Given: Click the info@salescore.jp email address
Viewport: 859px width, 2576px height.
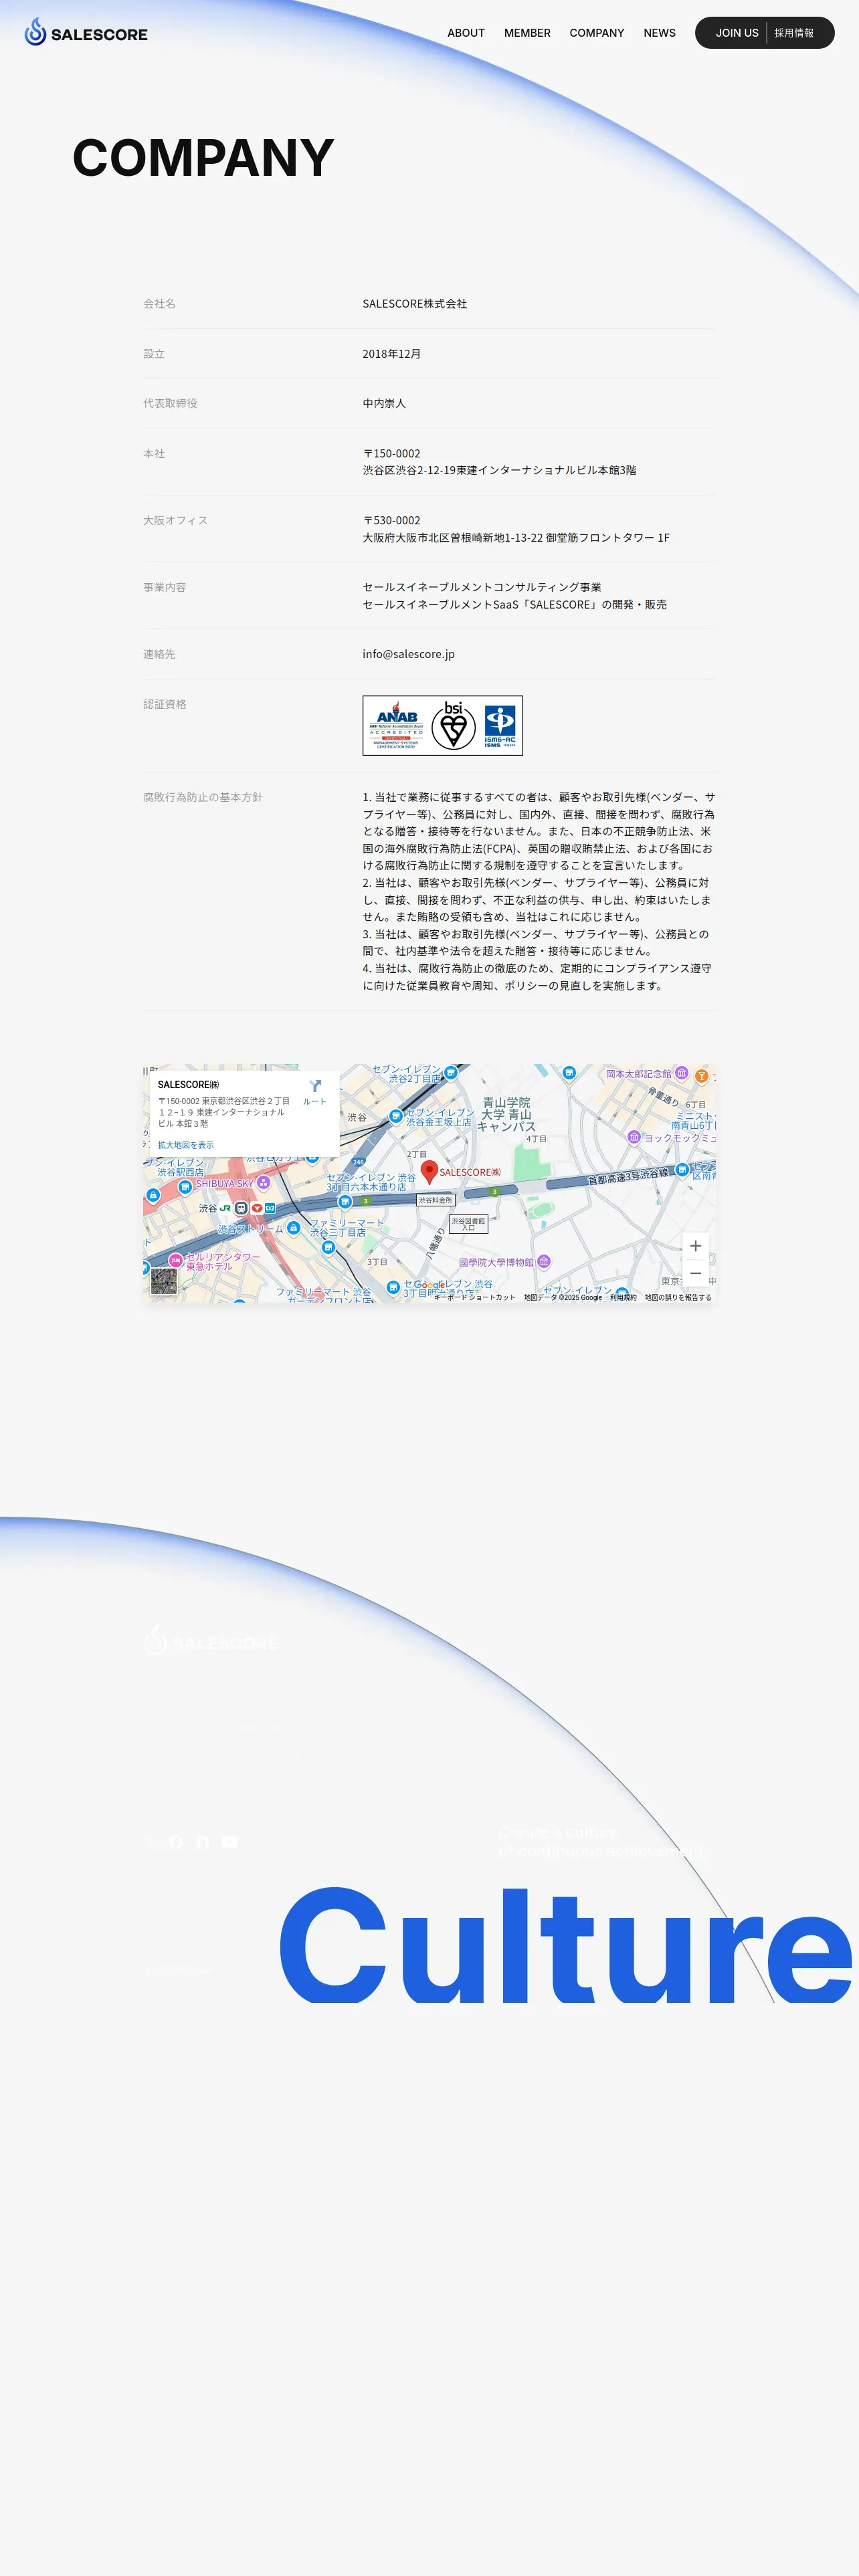Looking at the screenshot, I should 408,654.
